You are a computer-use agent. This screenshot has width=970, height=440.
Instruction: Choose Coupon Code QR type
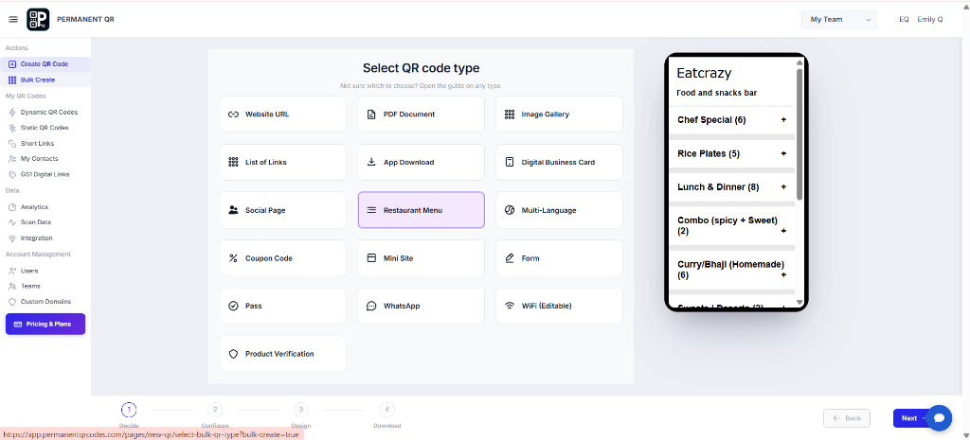pyautogui.click(x=282, y=258)
